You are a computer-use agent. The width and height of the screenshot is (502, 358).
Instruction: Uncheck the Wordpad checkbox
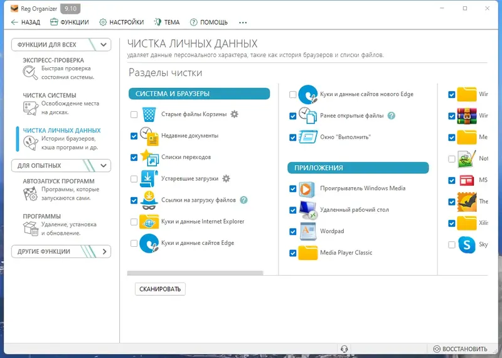click(292, 231)
